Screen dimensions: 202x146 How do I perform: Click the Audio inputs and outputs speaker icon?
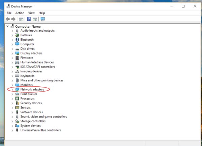click(x=17, y=31)
